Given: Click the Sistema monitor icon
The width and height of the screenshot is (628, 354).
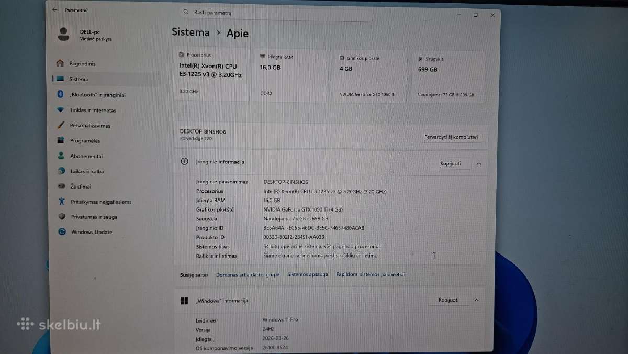Looking at the screenshot, I should click(x=60, y=79).
